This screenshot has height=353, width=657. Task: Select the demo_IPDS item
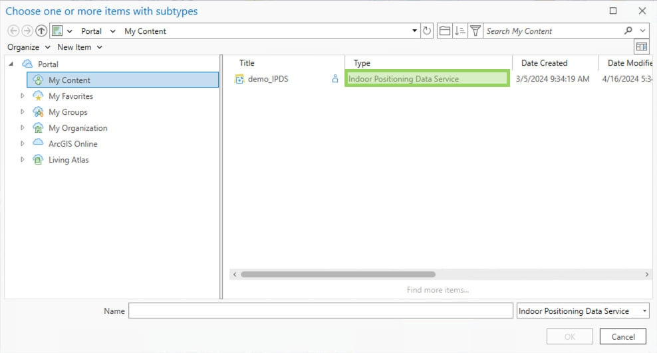pos(268,79)
